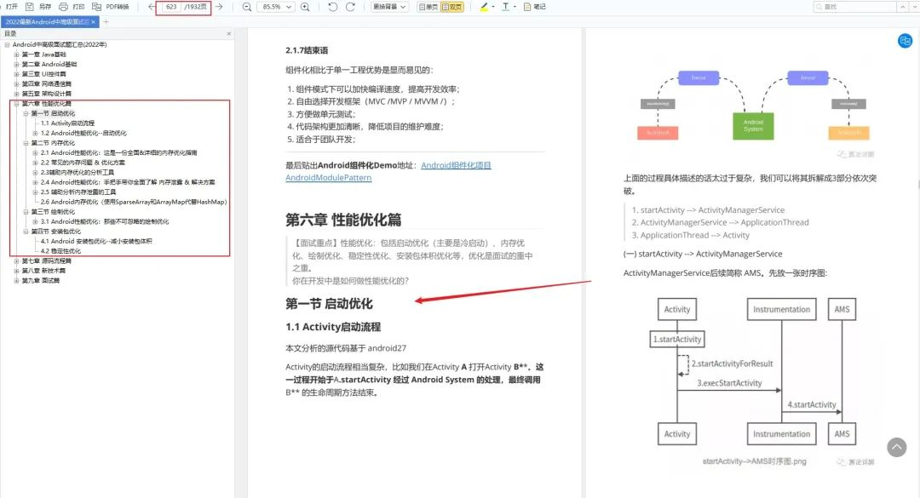Expand 第五章 架构设计篇 tree node
This screenshot has height=498, width=920.
click(16, 94)
